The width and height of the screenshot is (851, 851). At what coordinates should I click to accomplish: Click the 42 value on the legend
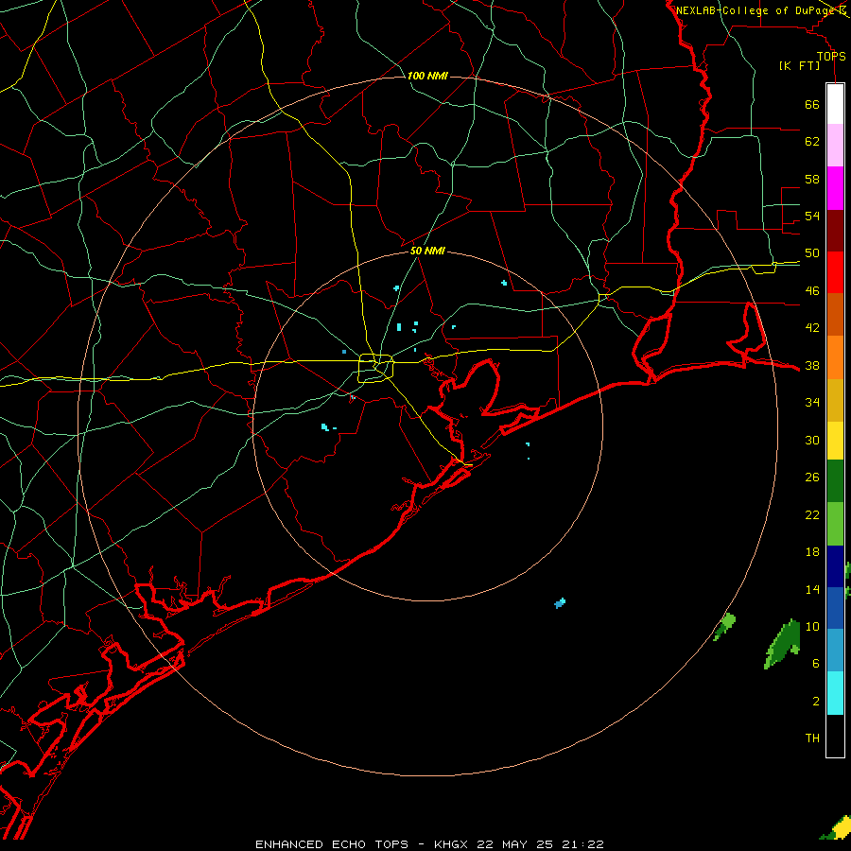pyautogui.click(x=812, y=328)
